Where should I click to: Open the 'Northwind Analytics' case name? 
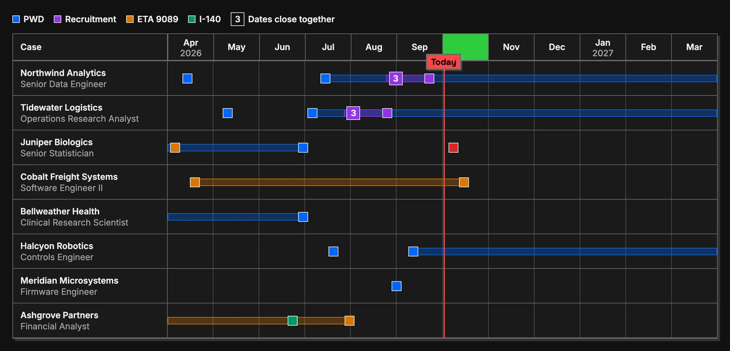(63, 73)
